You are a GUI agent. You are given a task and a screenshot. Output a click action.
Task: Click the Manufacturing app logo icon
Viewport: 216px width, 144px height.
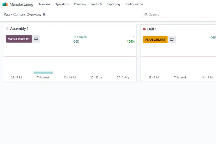point(5,4)
